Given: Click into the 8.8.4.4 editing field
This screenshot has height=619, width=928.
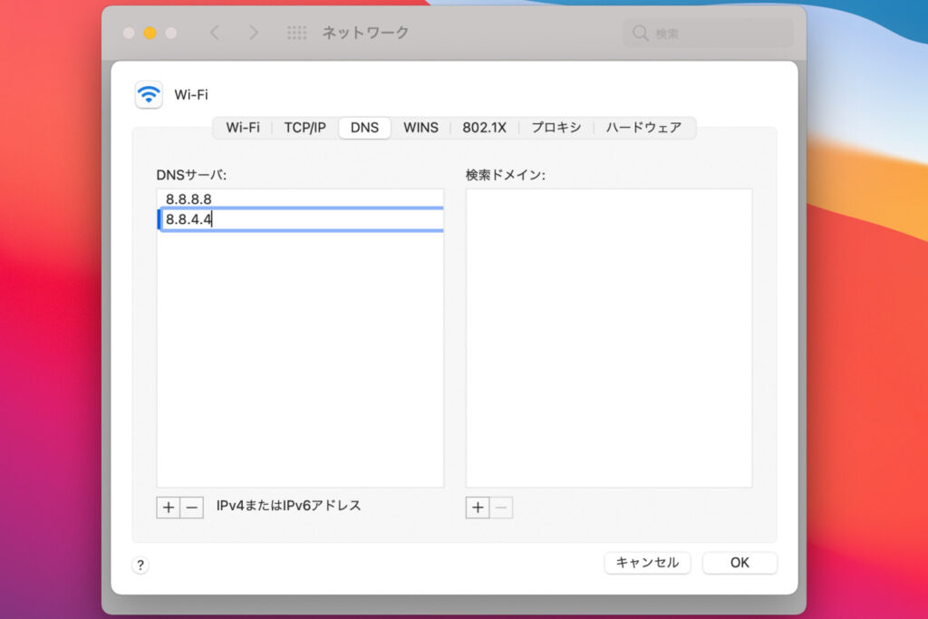Looking at the screenshot, I should coord(301,219).
